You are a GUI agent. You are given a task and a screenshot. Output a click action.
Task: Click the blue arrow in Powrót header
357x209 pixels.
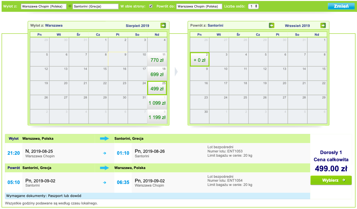pos(104,168)
